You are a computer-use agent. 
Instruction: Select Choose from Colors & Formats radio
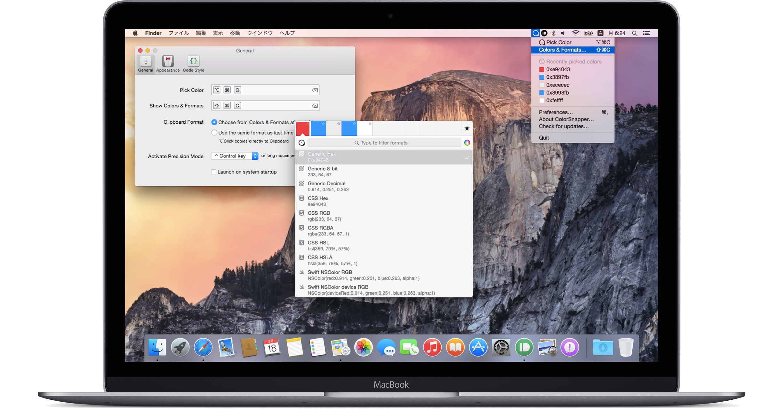(214, 122)
